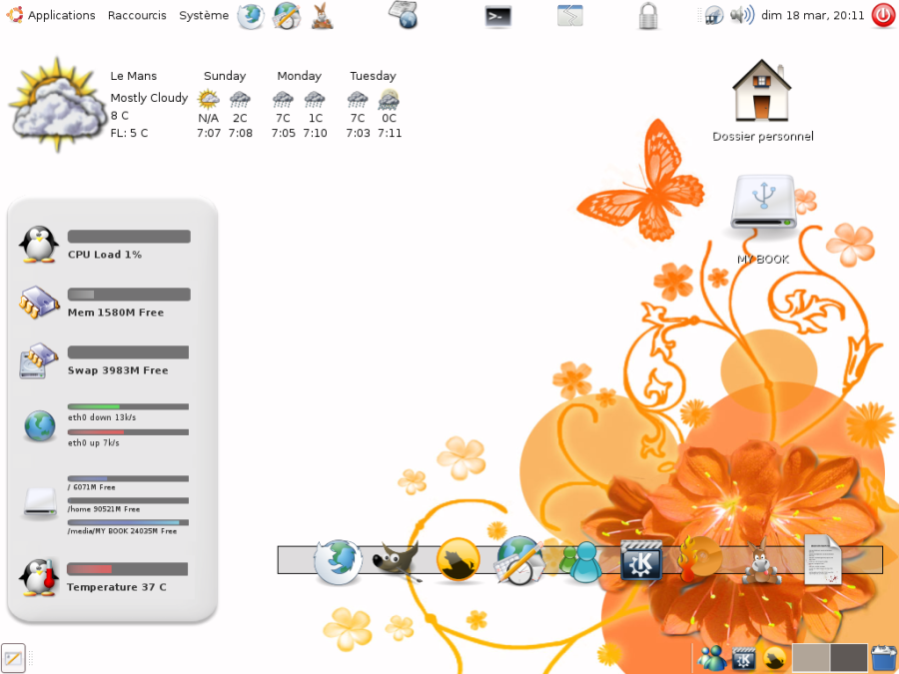Screen dimensions: 899x674
Task: Click the green eth0 down bar
Action: pyautogui.click(x=129, y=407)
